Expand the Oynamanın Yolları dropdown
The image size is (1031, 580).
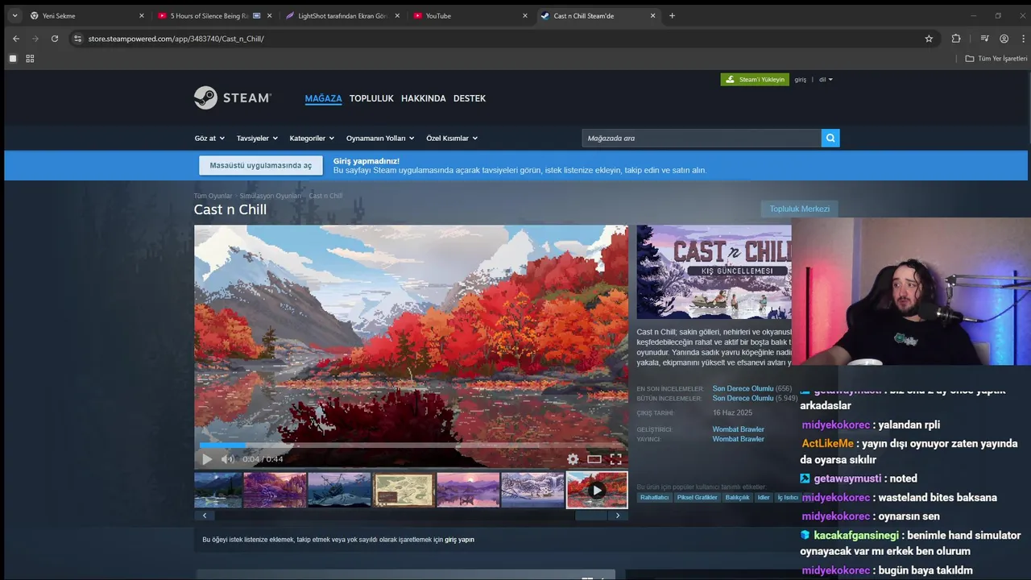coord(380,139)
